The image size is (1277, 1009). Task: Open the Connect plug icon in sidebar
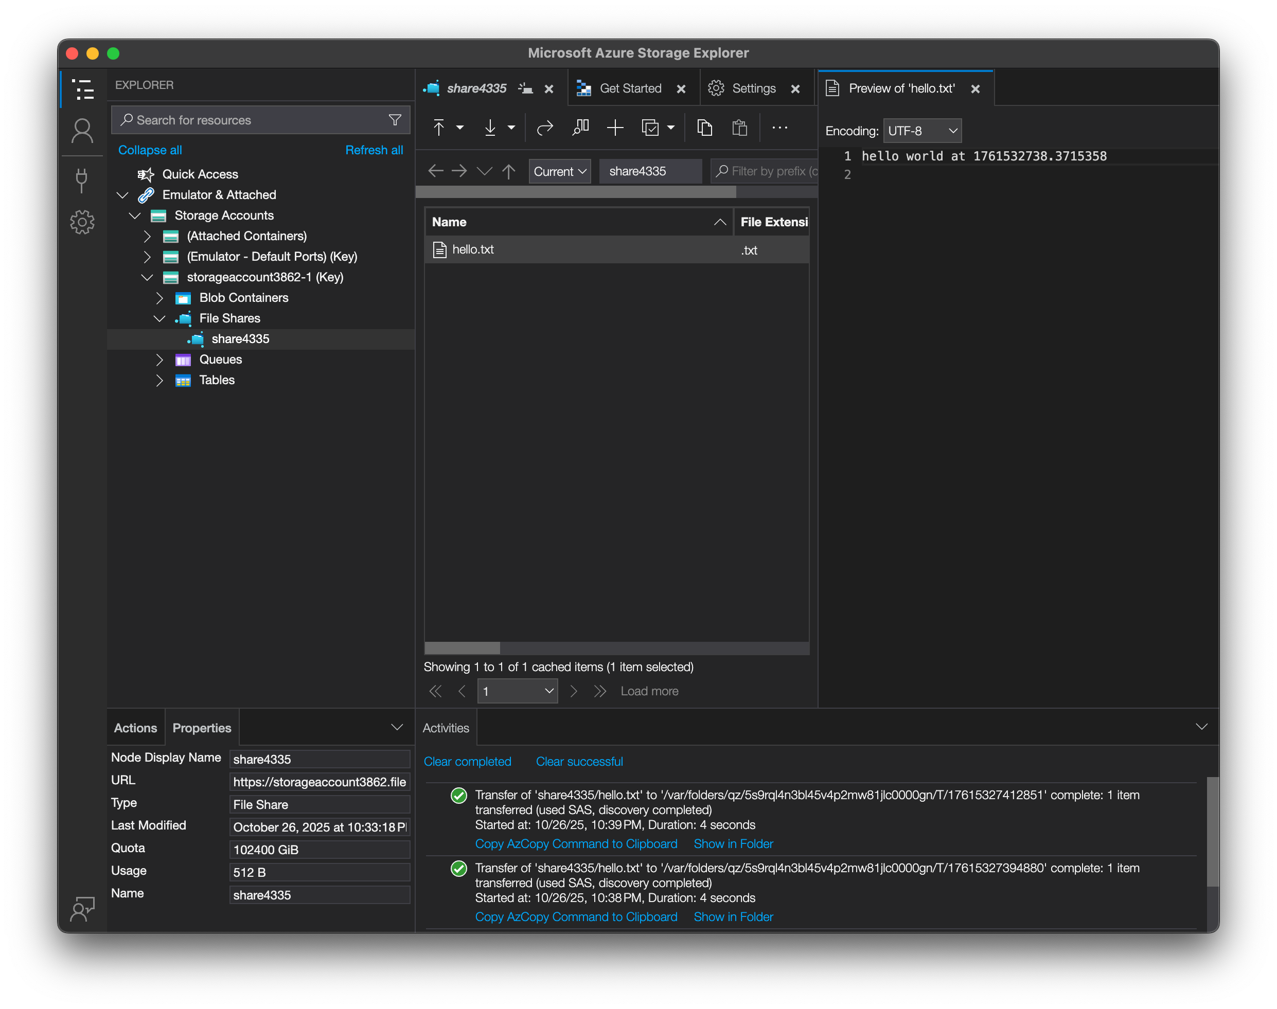82,180
